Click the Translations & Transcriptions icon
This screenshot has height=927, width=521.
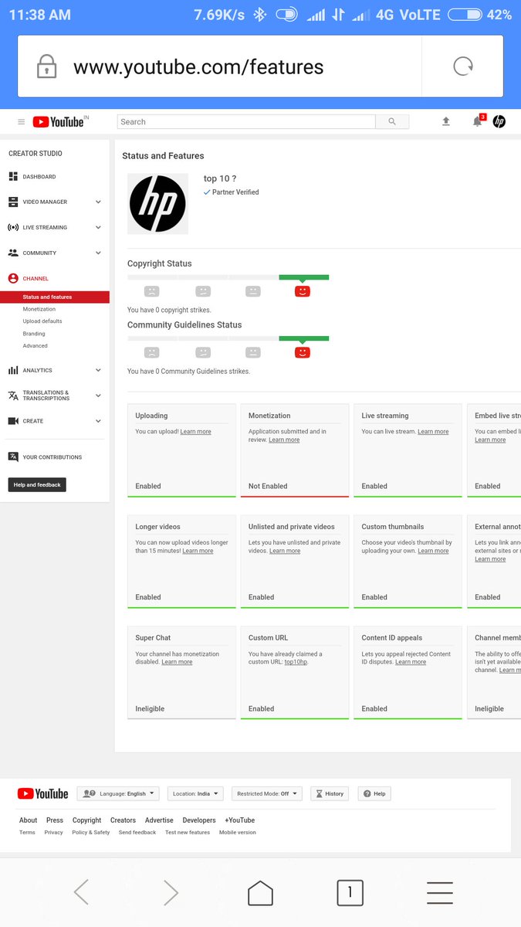13,396
